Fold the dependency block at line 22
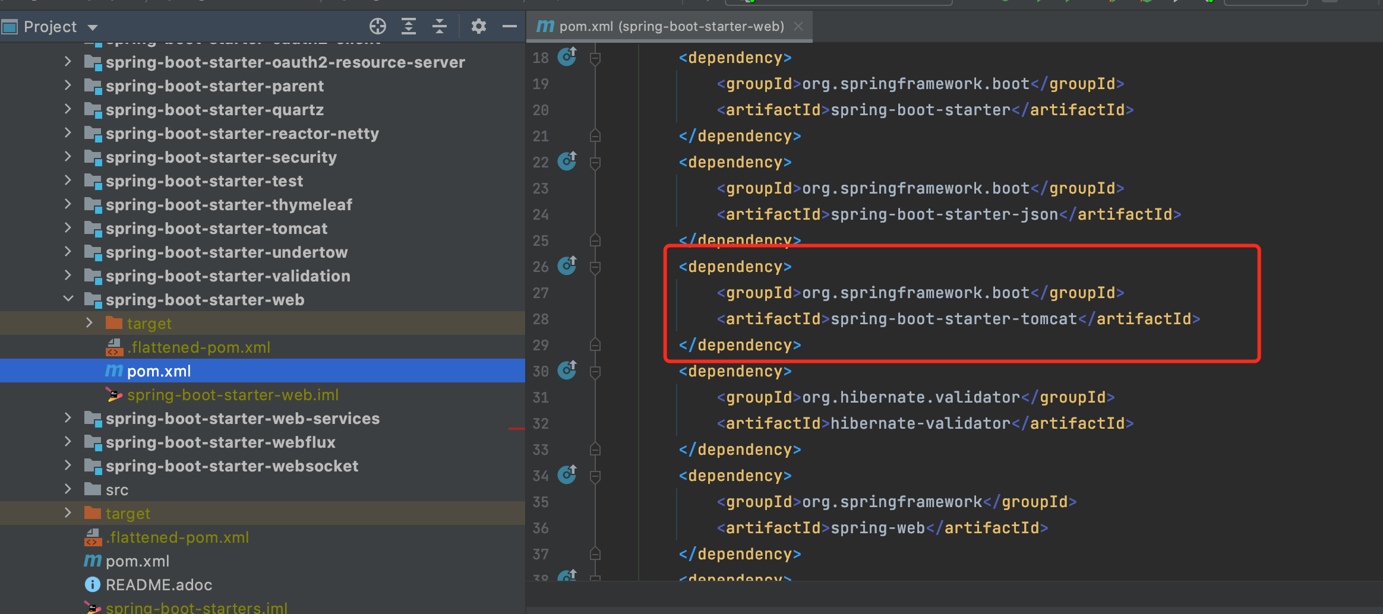 (x=595, y=163)
